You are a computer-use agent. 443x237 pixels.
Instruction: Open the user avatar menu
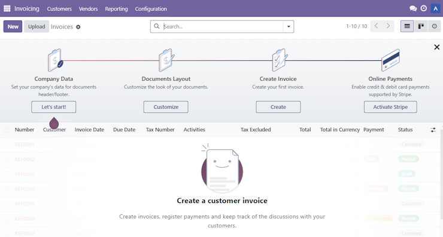pos(435,8)
